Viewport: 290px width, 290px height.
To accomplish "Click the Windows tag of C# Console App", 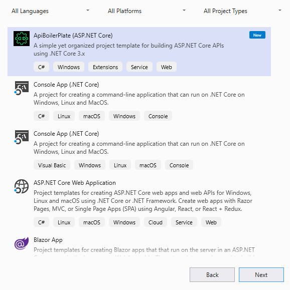I will pyautogui.click(x=124, y=116).
